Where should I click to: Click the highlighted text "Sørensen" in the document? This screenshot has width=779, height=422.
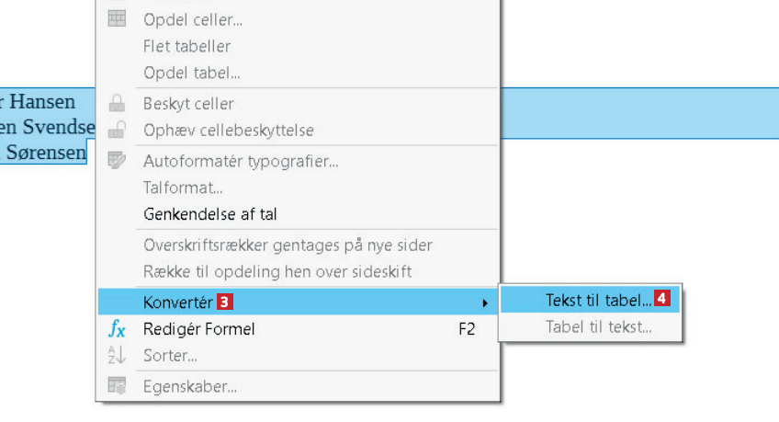click(46, 152)
